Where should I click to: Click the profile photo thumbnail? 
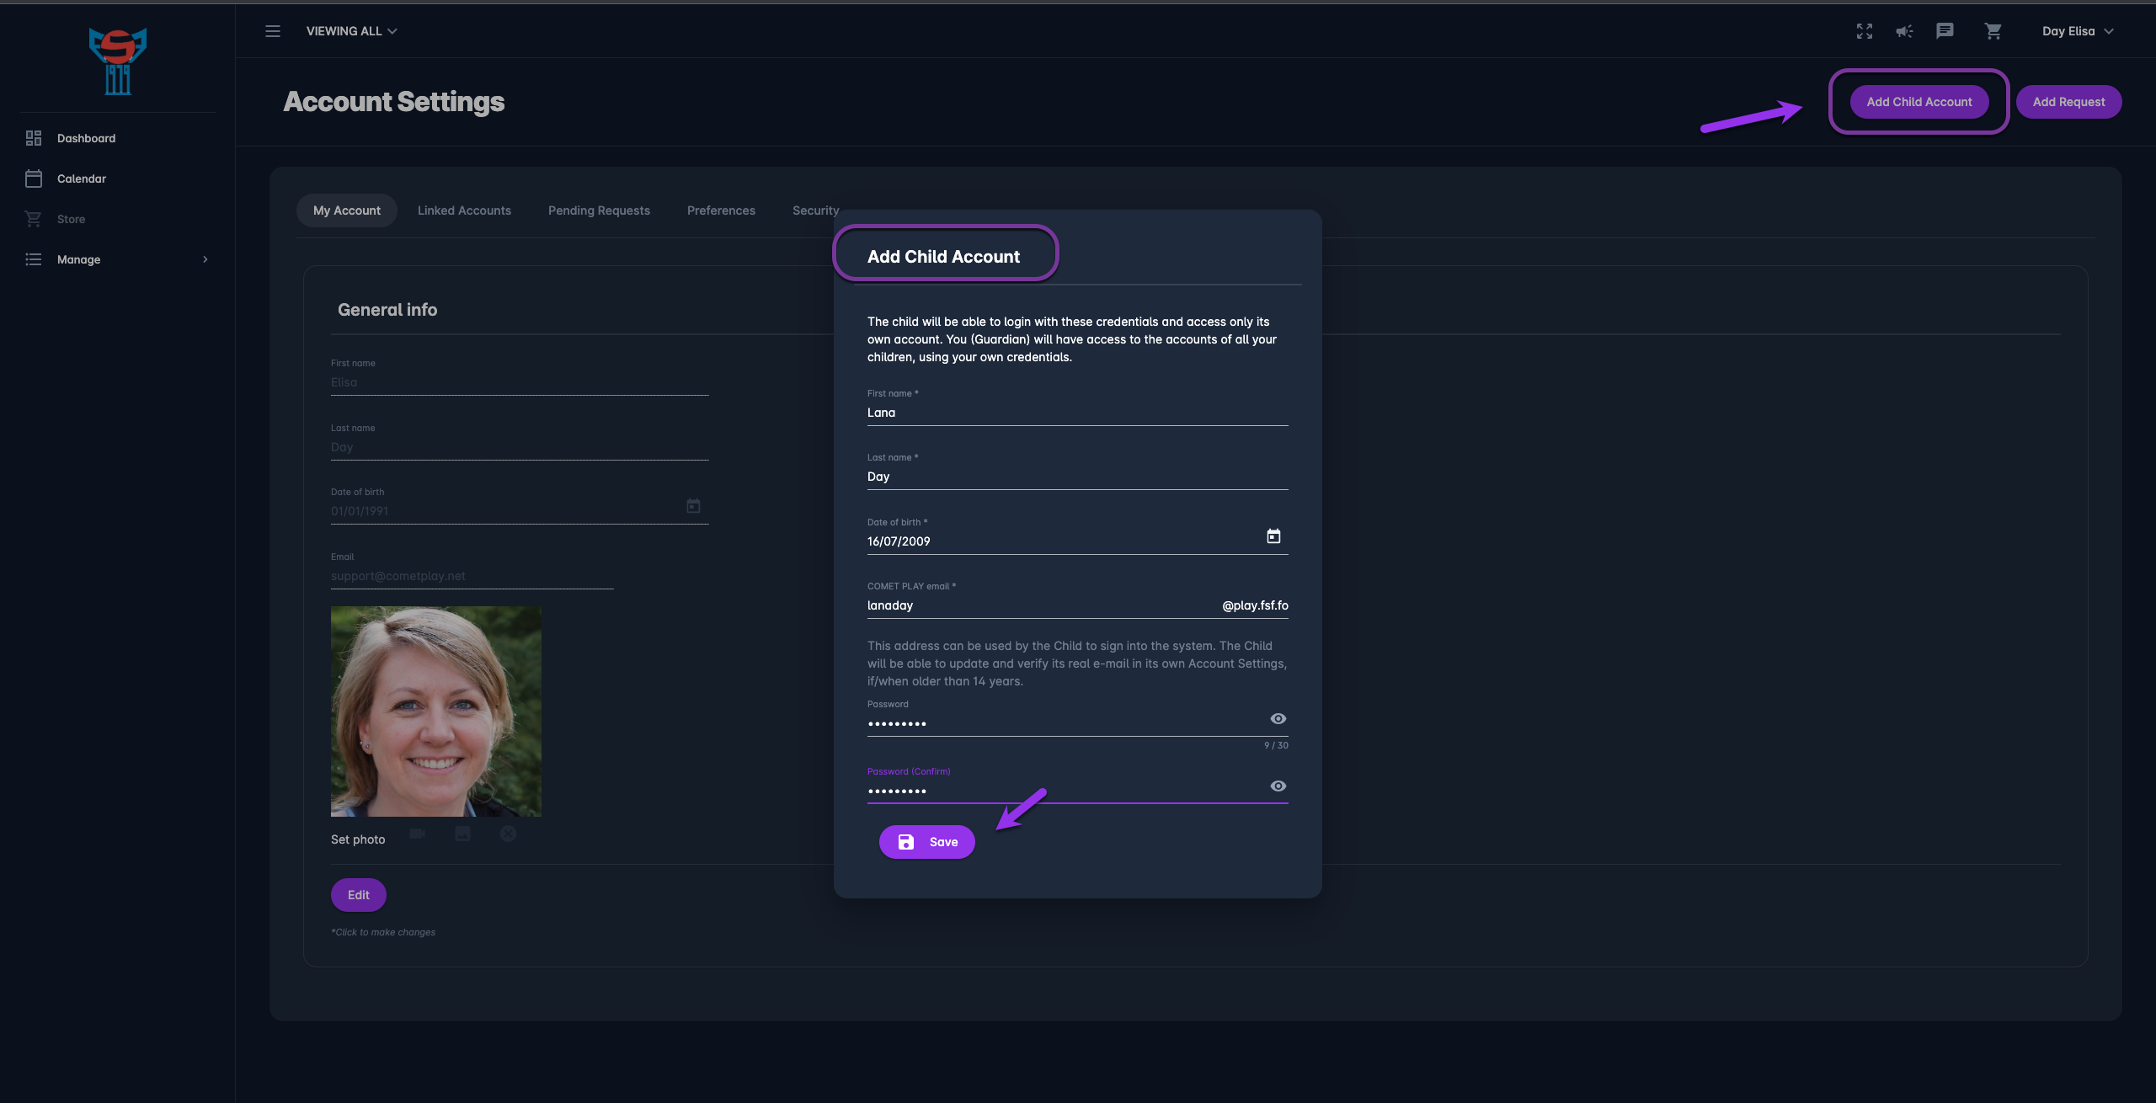(x=436, y=711)
